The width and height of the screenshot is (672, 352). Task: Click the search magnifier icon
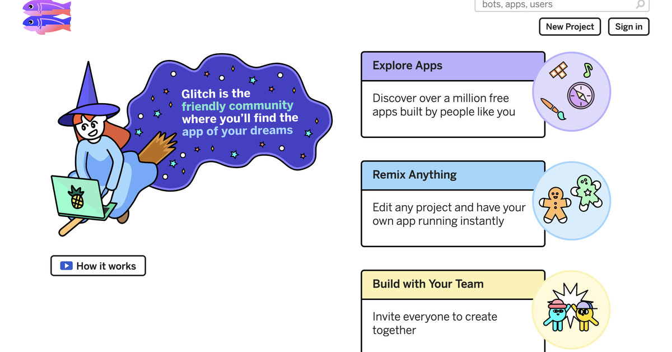[x=641, y=4]
